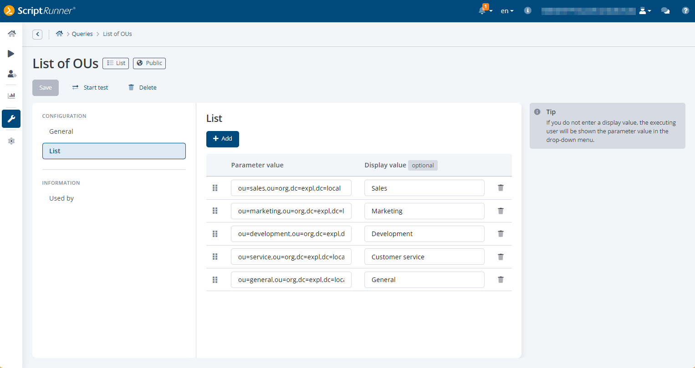This screenshot has width=695, height=368.
Task: Click Start test
Action: coord(90,88)
